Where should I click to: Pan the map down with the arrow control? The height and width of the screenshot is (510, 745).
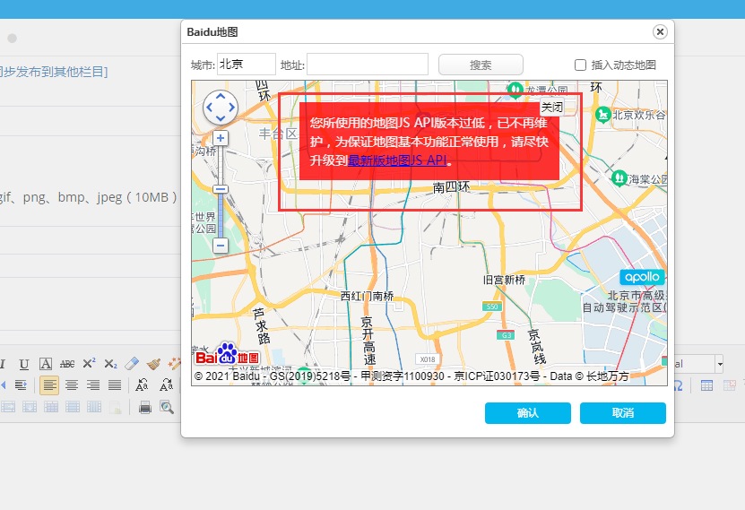click(x=221, y=118)
